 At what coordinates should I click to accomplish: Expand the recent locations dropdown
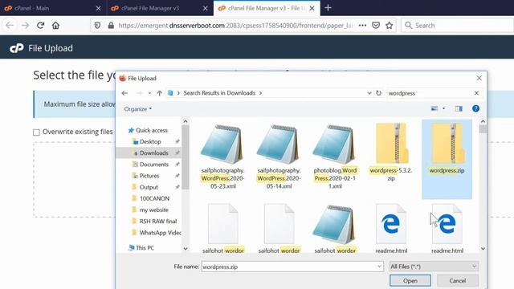pos(149,93)
